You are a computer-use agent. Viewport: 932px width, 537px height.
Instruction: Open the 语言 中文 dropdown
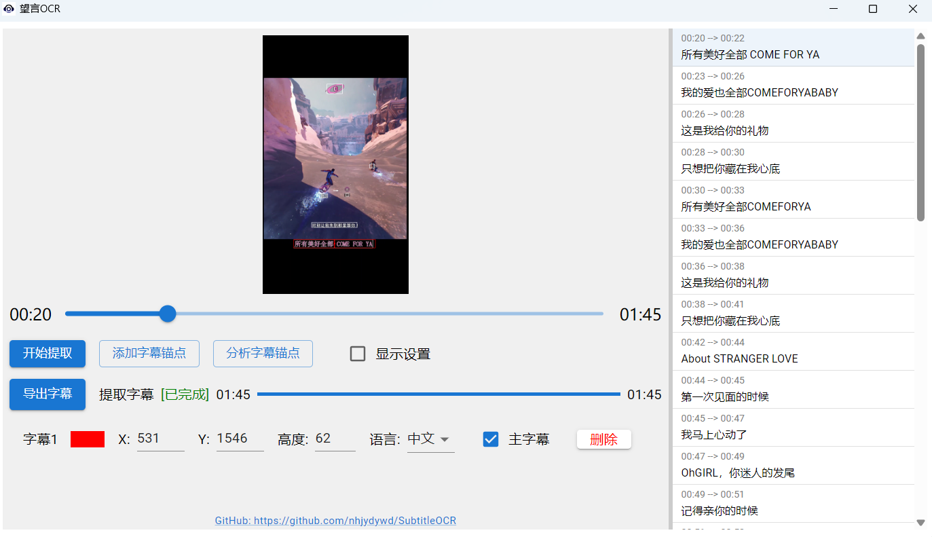click(431, 439)
